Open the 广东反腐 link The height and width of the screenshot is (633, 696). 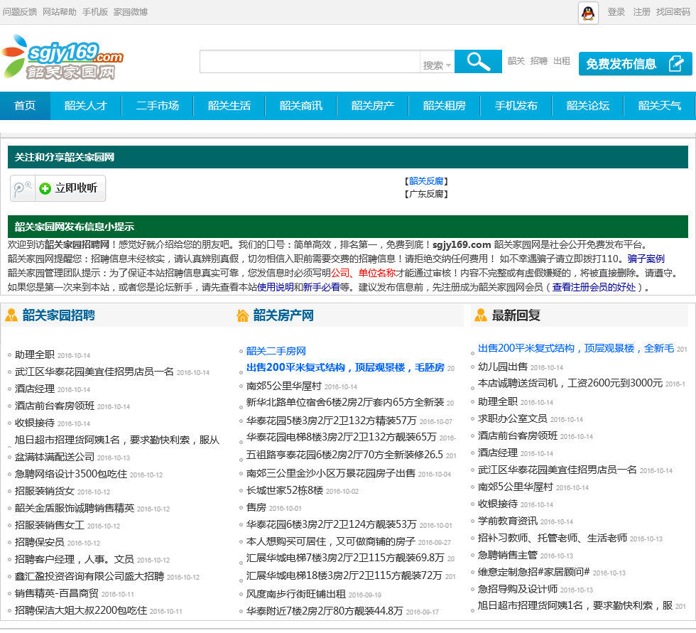tap(426, 194)
